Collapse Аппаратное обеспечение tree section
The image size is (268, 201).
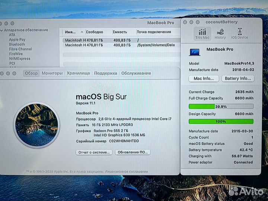[x=1, y=31]
